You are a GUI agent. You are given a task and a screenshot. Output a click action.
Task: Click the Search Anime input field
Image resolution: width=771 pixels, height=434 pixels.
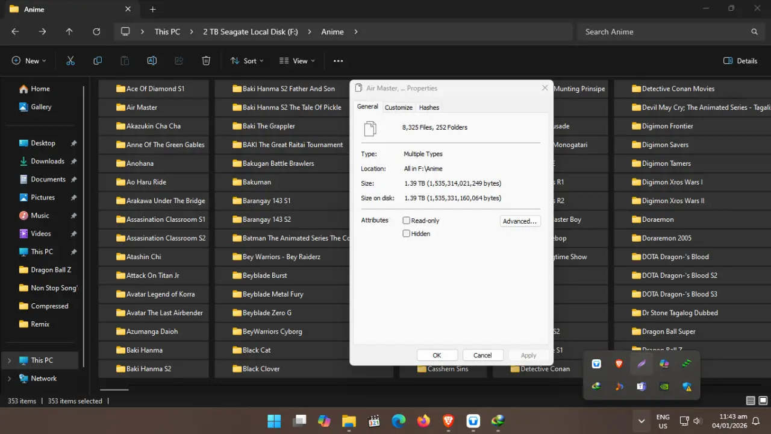click(x=670, y=32)
